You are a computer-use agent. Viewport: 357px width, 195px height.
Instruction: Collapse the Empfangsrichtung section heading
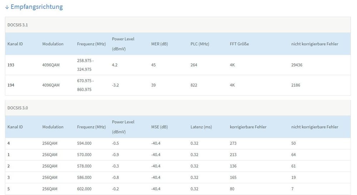pos(36,7)
